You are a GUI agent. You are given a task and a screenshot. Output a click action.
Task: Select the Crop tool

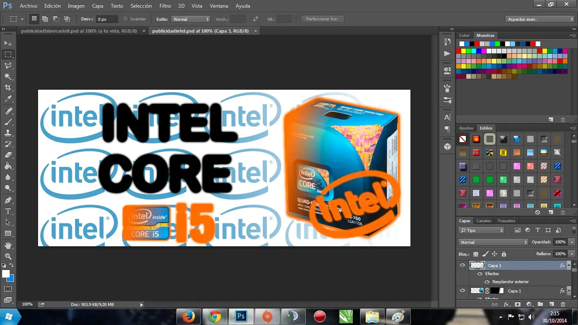tap(8, 88)
